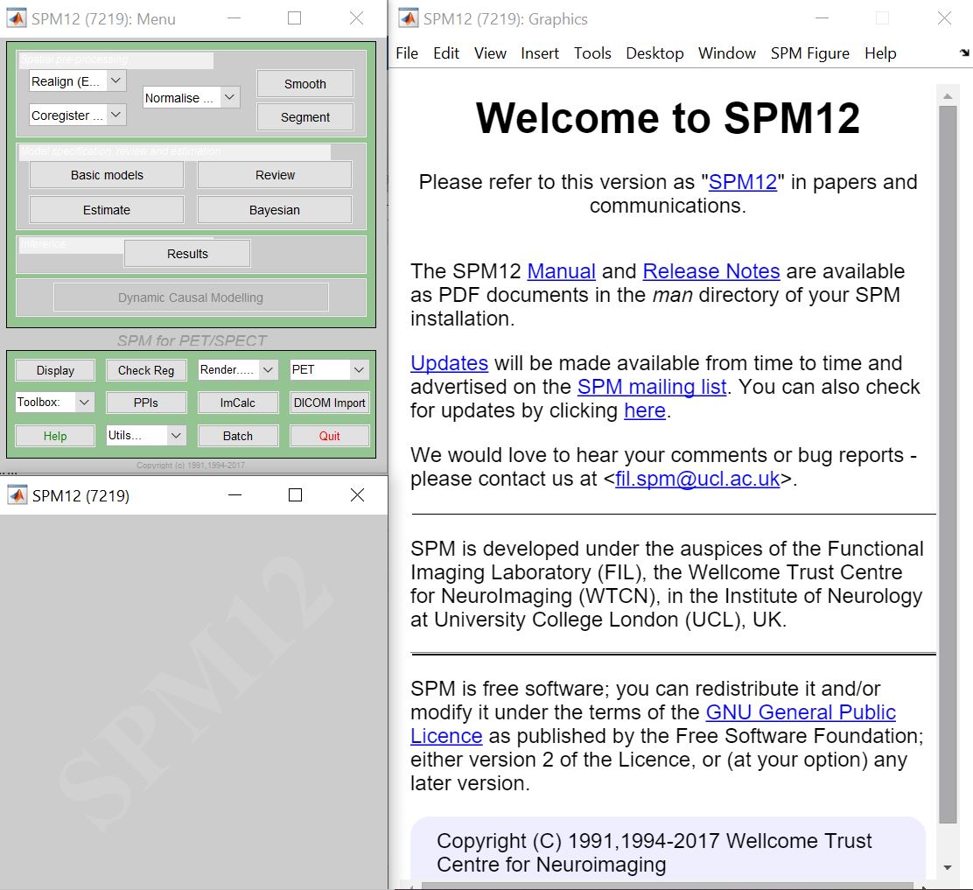Click the Segment button

[304, 117]
